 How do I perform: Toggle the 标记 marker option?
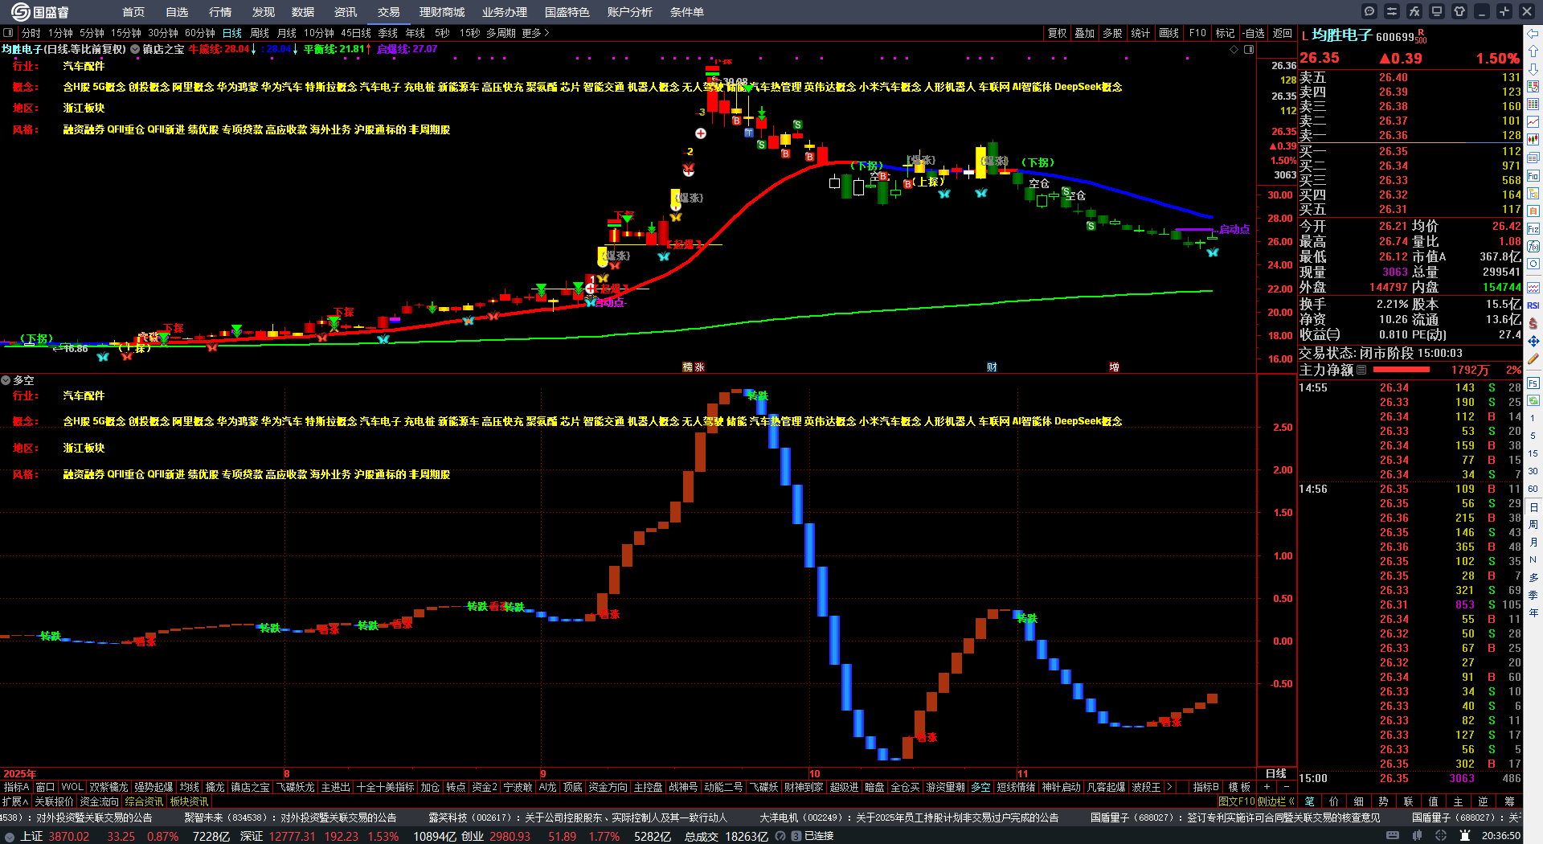(1225, 33)
